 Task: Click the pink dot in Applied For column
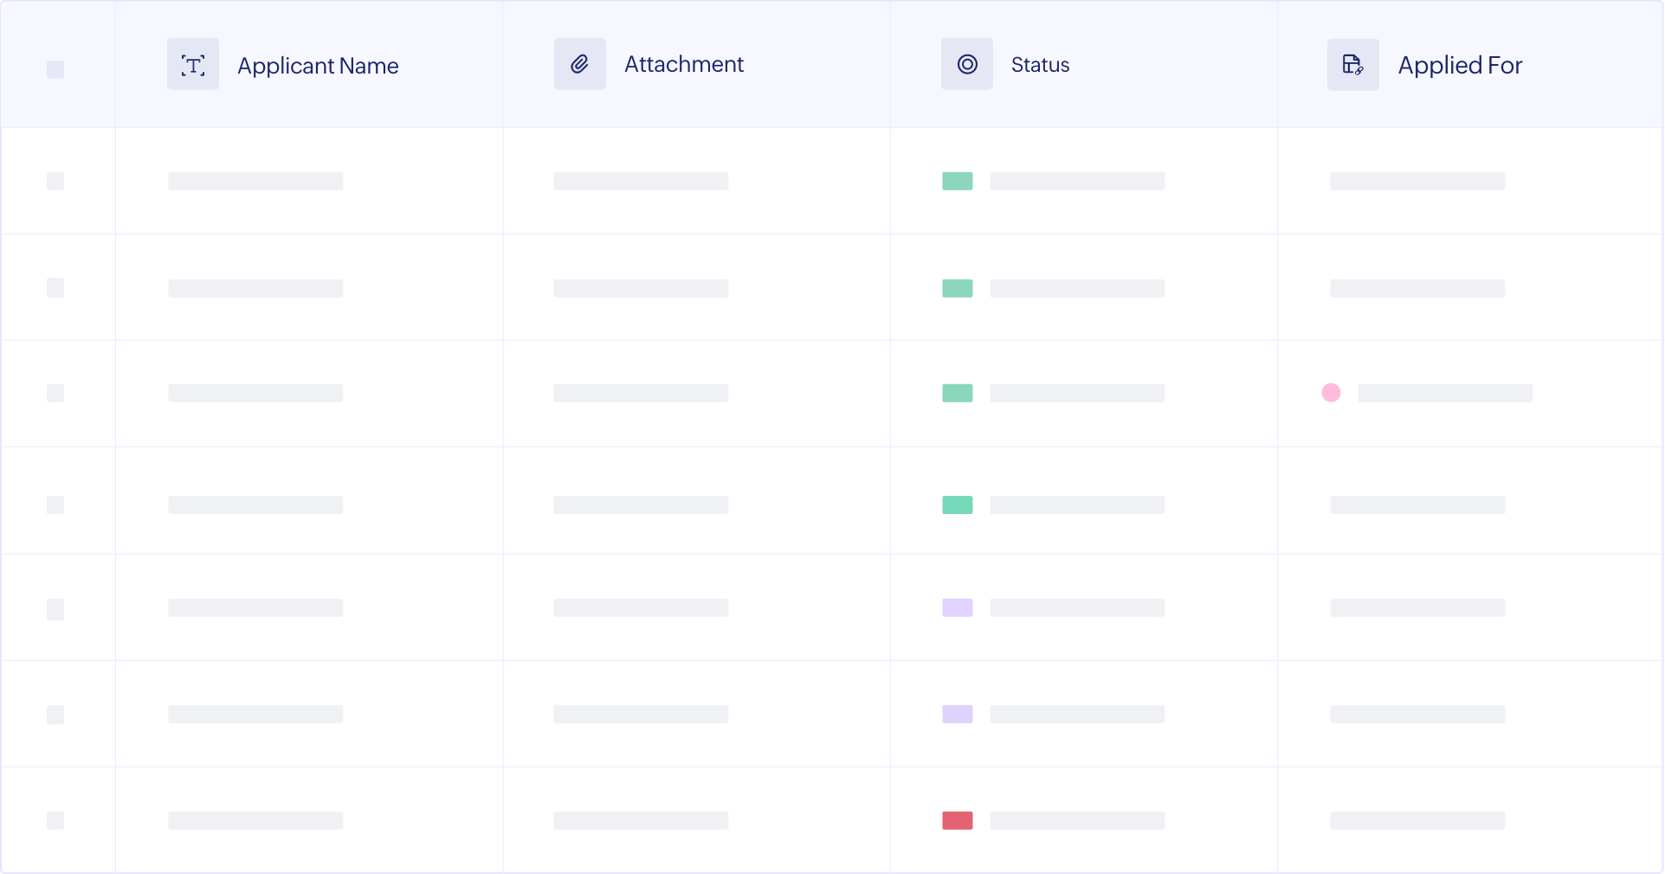[1331, 393]
